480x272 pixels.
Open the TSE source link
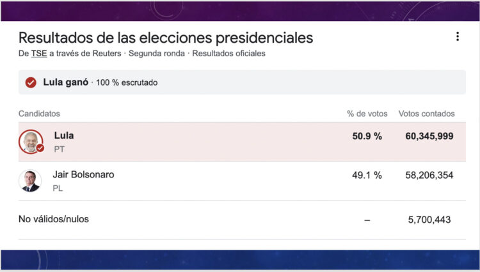pos(38,54)
